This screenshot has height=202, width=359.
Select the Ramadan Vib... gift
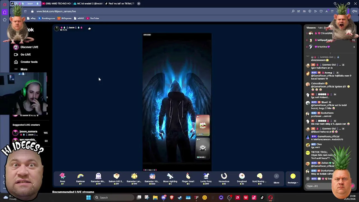click(152, 178)
